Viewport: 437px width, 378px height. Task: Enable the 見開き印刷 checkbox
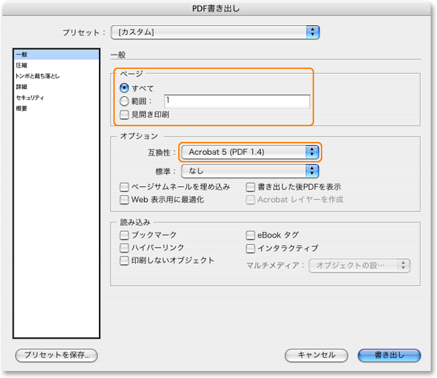point(124,115)
